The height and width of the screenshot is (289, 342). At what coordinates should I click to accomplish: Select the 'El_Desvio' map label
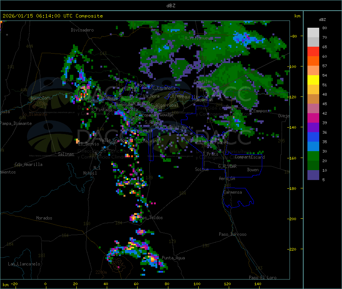pyautogui.click(x=89, y=144)
